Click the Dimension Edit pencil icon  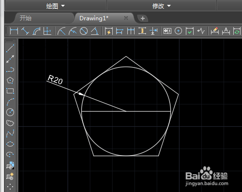pos(215,31)
